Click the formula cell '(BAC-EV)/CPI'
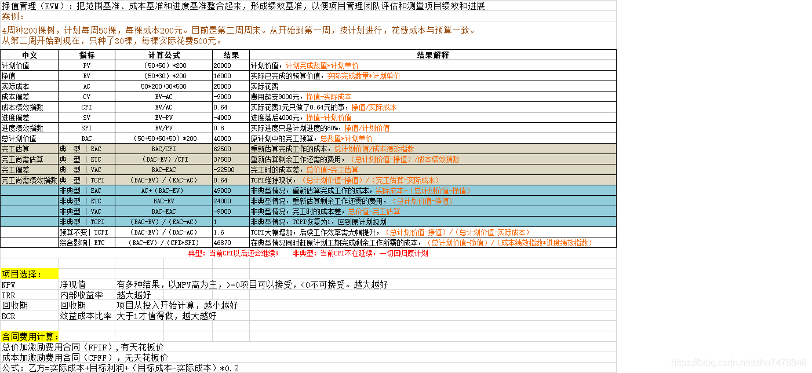This screenshot has height=373, width=812. tap(164, 159)
